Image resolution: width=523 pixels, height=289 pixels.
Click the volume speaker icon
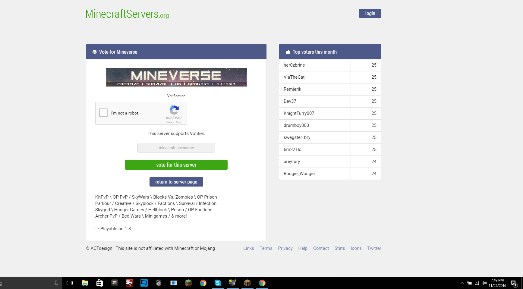[484, 283]
